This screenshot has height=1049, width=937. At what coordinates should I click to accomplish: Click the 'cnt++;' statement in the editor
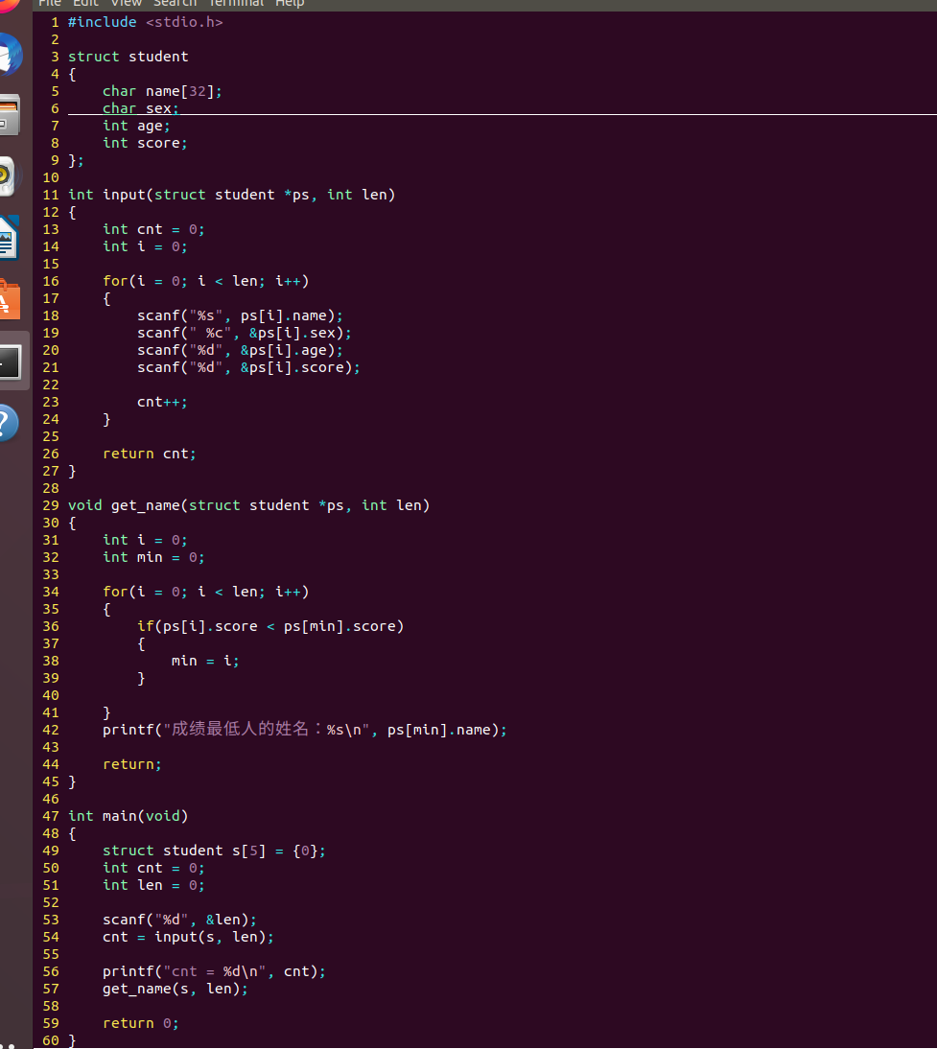162,402
